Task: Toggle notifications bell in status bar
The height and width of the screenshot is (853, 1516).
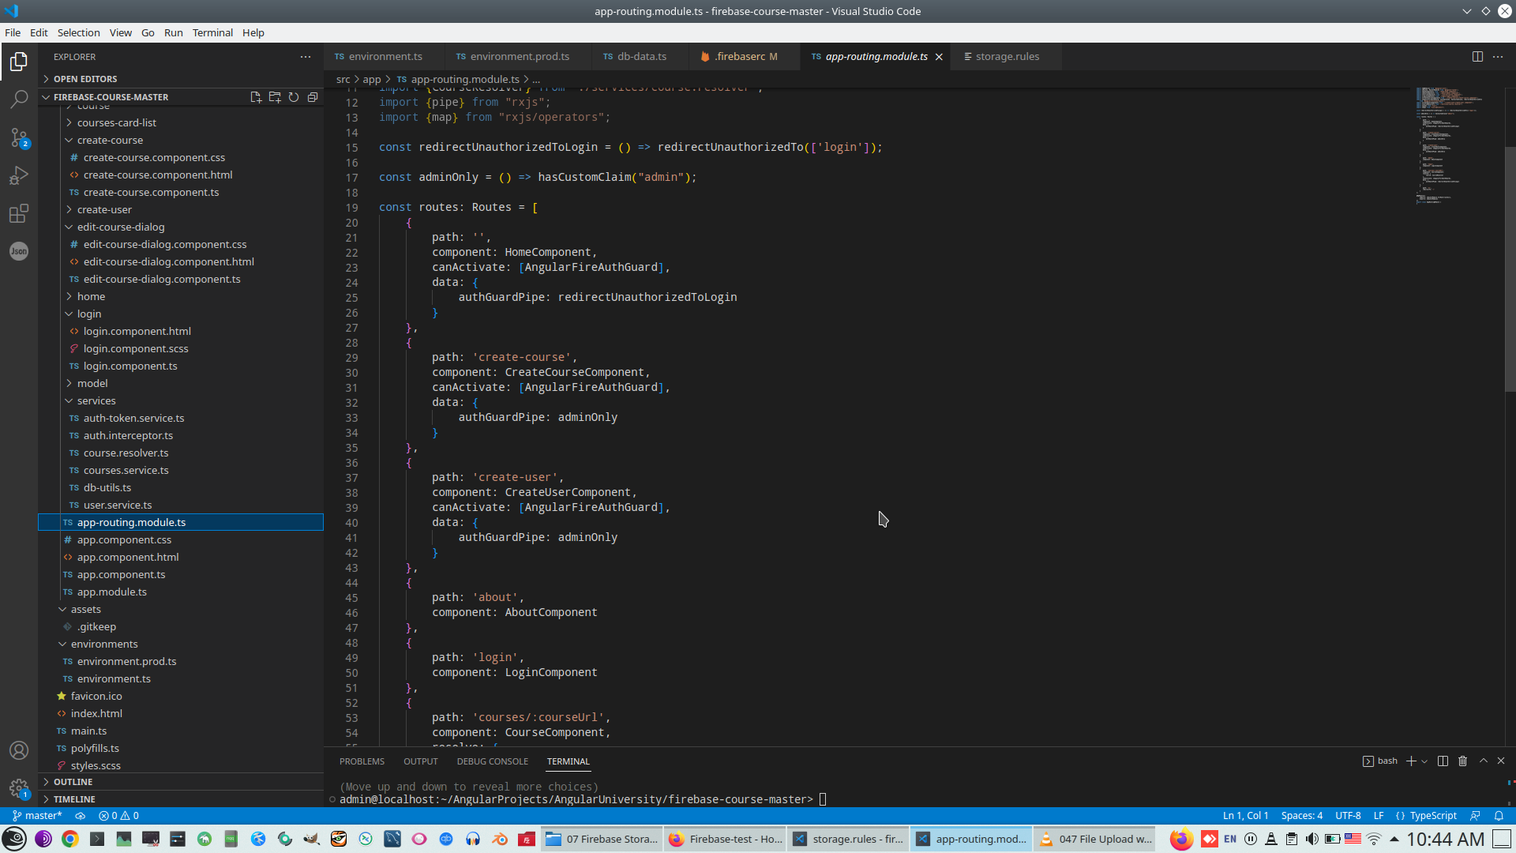Action: [1499, 816]
